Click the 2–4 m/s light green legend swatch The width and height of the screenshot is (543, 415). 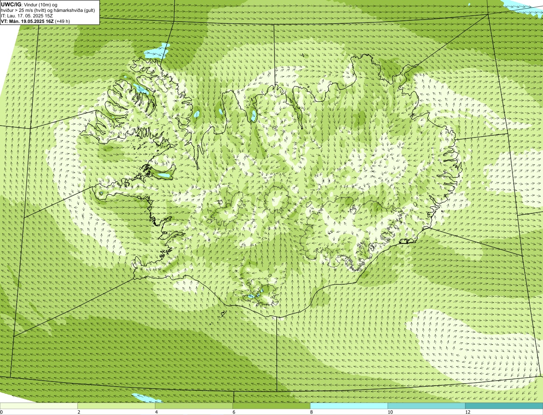click(x=117, y=406)
